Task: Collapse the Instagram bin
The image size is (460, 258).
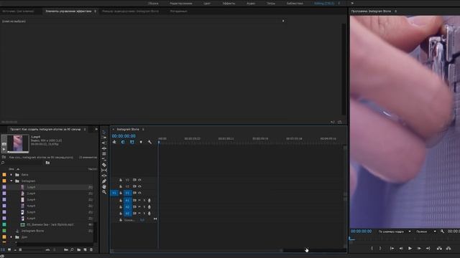Action: point(11,181)
